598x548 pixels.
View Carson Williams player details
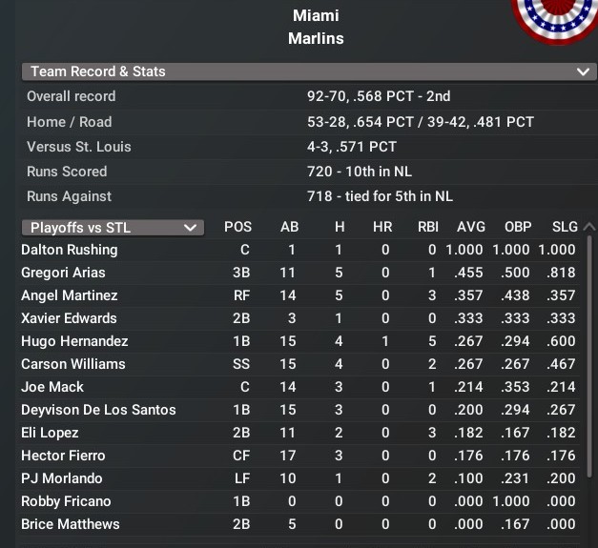tap(72, 364)
